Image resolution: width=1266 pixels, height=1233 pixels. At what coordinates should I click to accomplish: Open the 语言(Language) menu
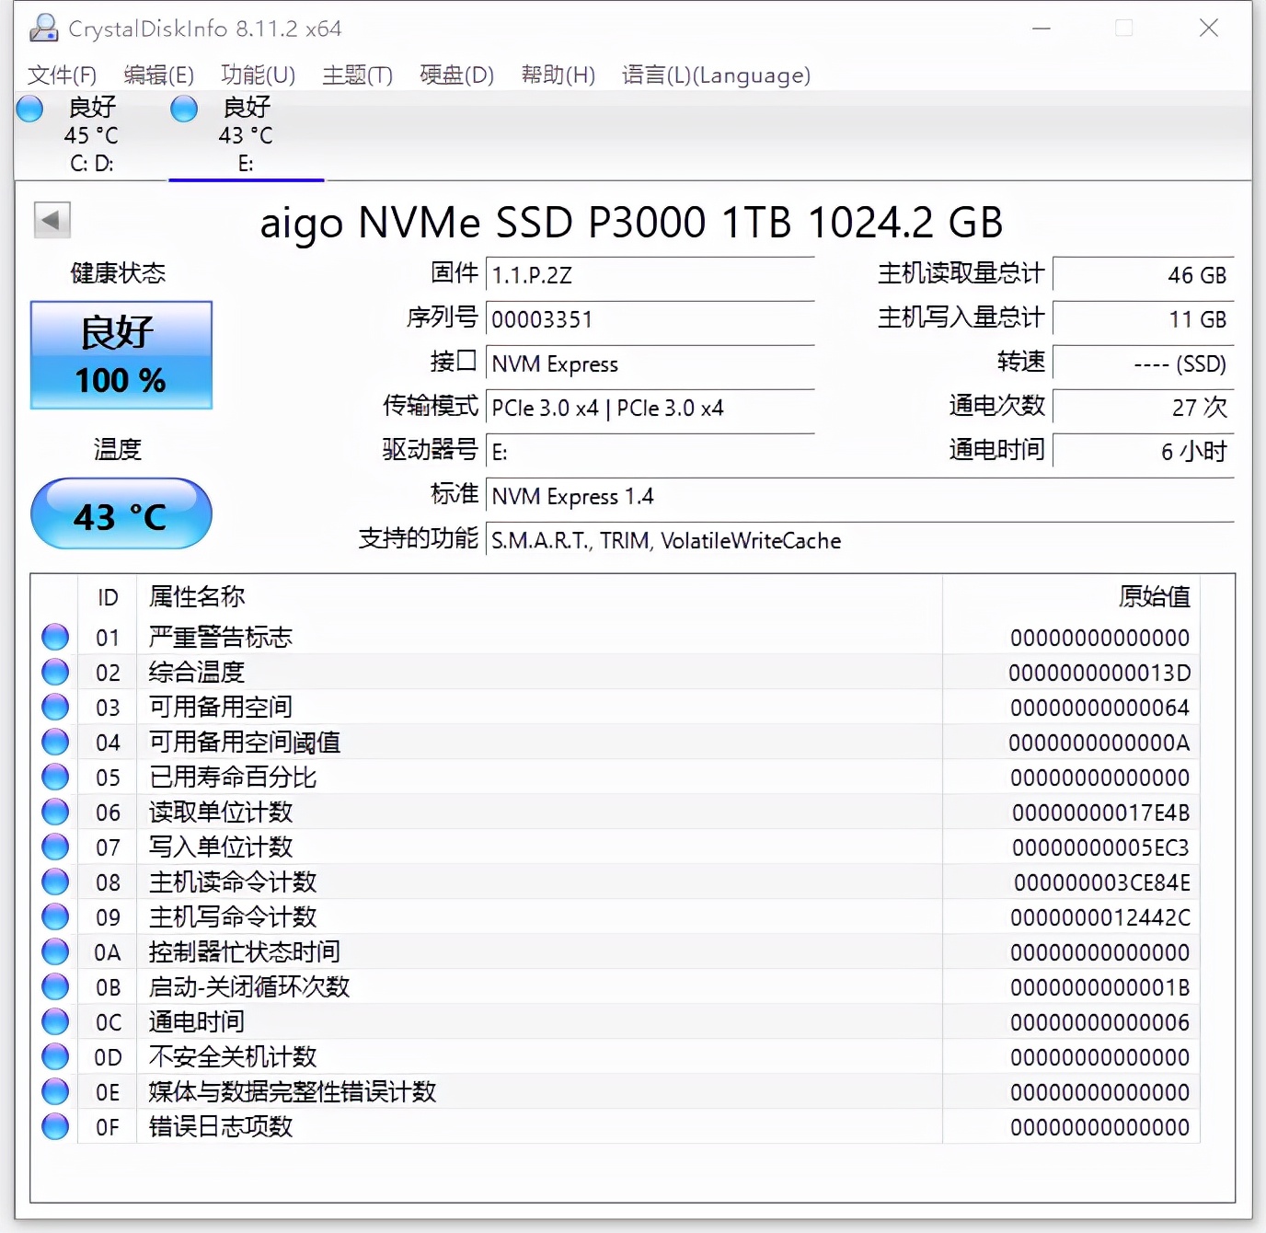click(x=715, y=75)
